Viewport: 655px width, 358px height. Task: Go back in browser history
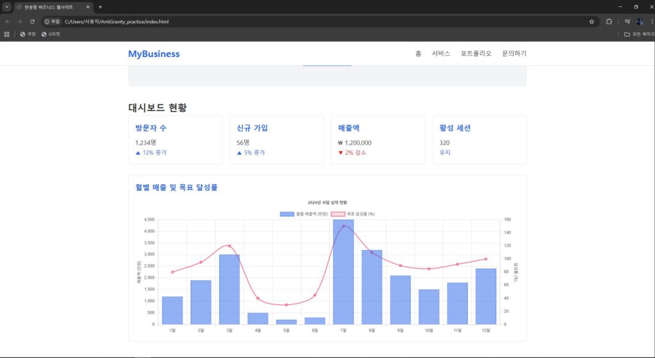coord(8,22)
